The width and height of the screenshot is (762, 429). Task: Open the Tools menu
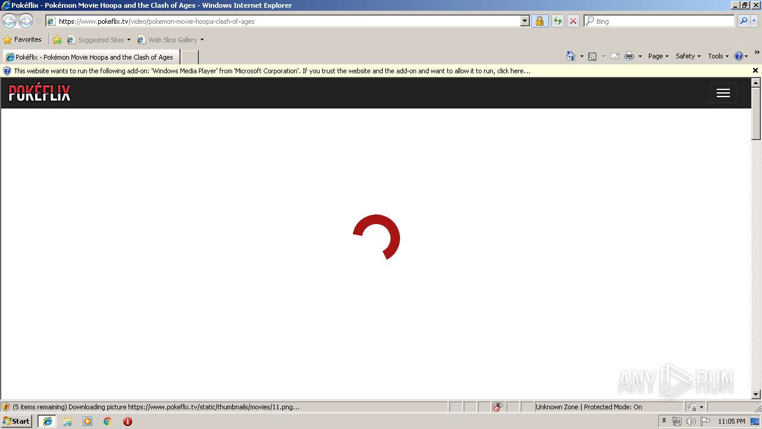[x=718, y=56]
